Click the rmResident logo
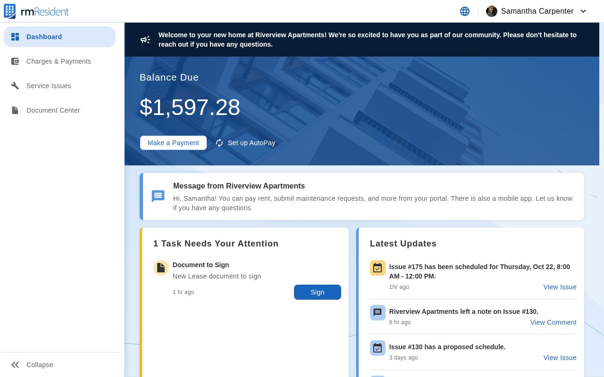This screenshot has width=604, height=377. (36, 11)
